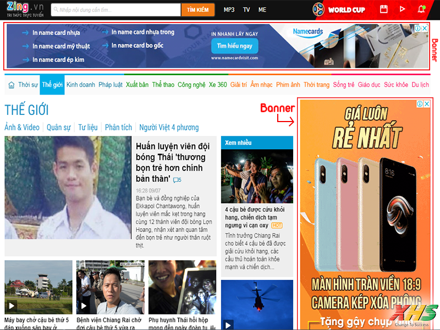This screenshot has width=440, height=330.
Task: Go to home via house icon
Action: tap(11, 85)
